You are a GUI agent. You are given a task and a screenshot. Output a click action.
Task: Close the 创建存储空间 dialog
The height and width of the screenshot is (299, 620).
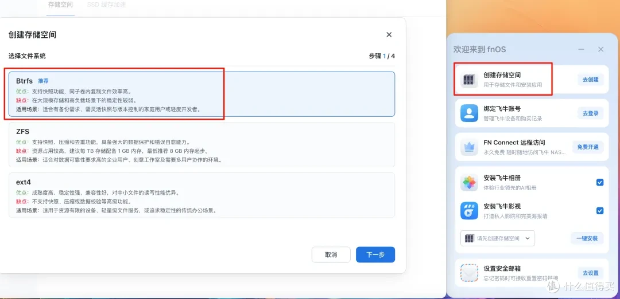point(389,35)
